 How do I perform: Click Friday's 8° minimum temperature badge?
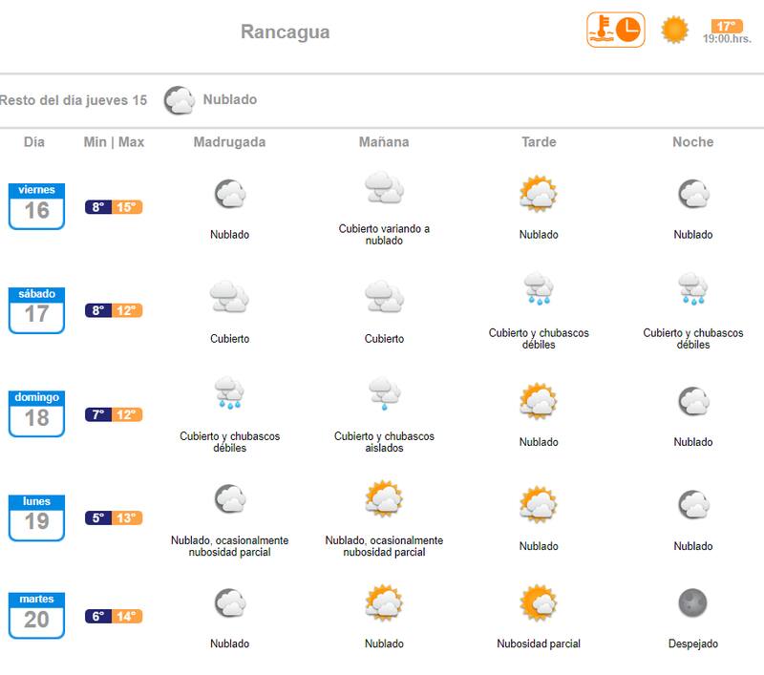[x=98, y=207]
